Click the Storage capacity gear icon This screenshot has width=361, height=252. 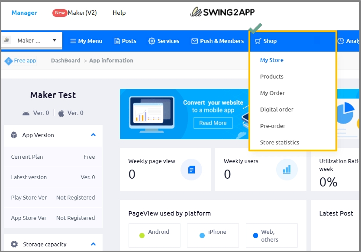click(x=14, y=244)
